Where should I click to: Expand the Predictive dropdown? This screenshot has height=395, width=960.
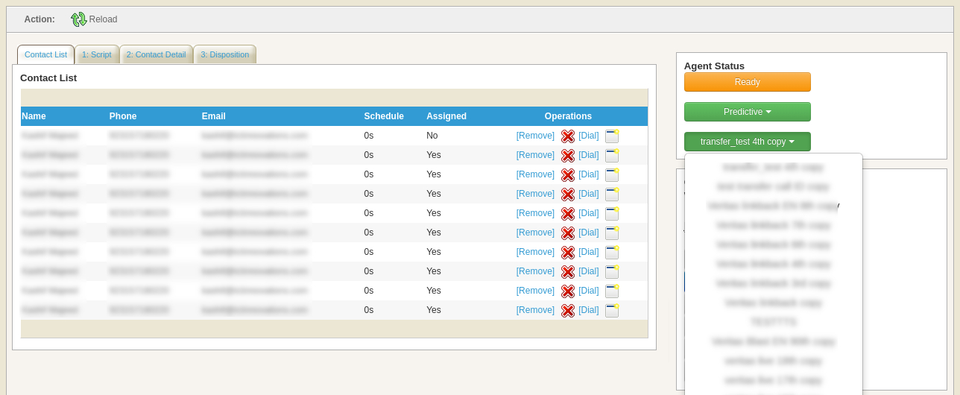pos(747,112)
